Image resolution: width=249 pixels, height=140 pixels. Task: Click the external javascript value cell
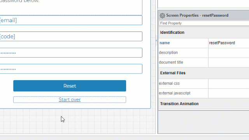[x=229, y=93]
